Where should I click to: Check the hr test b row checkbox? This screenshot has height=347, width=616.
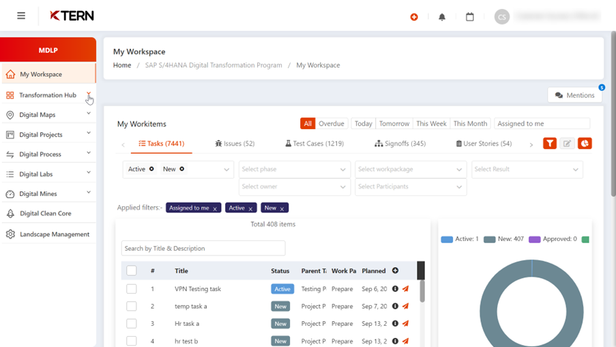132,341
